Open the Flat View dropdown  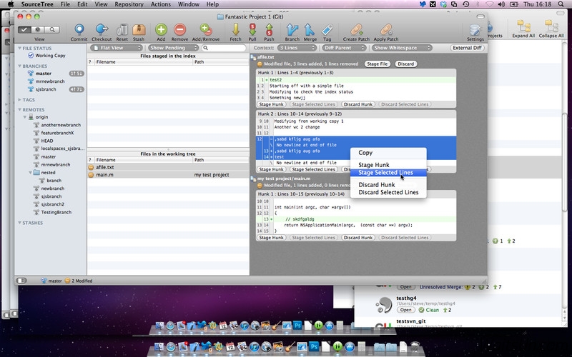117,48
